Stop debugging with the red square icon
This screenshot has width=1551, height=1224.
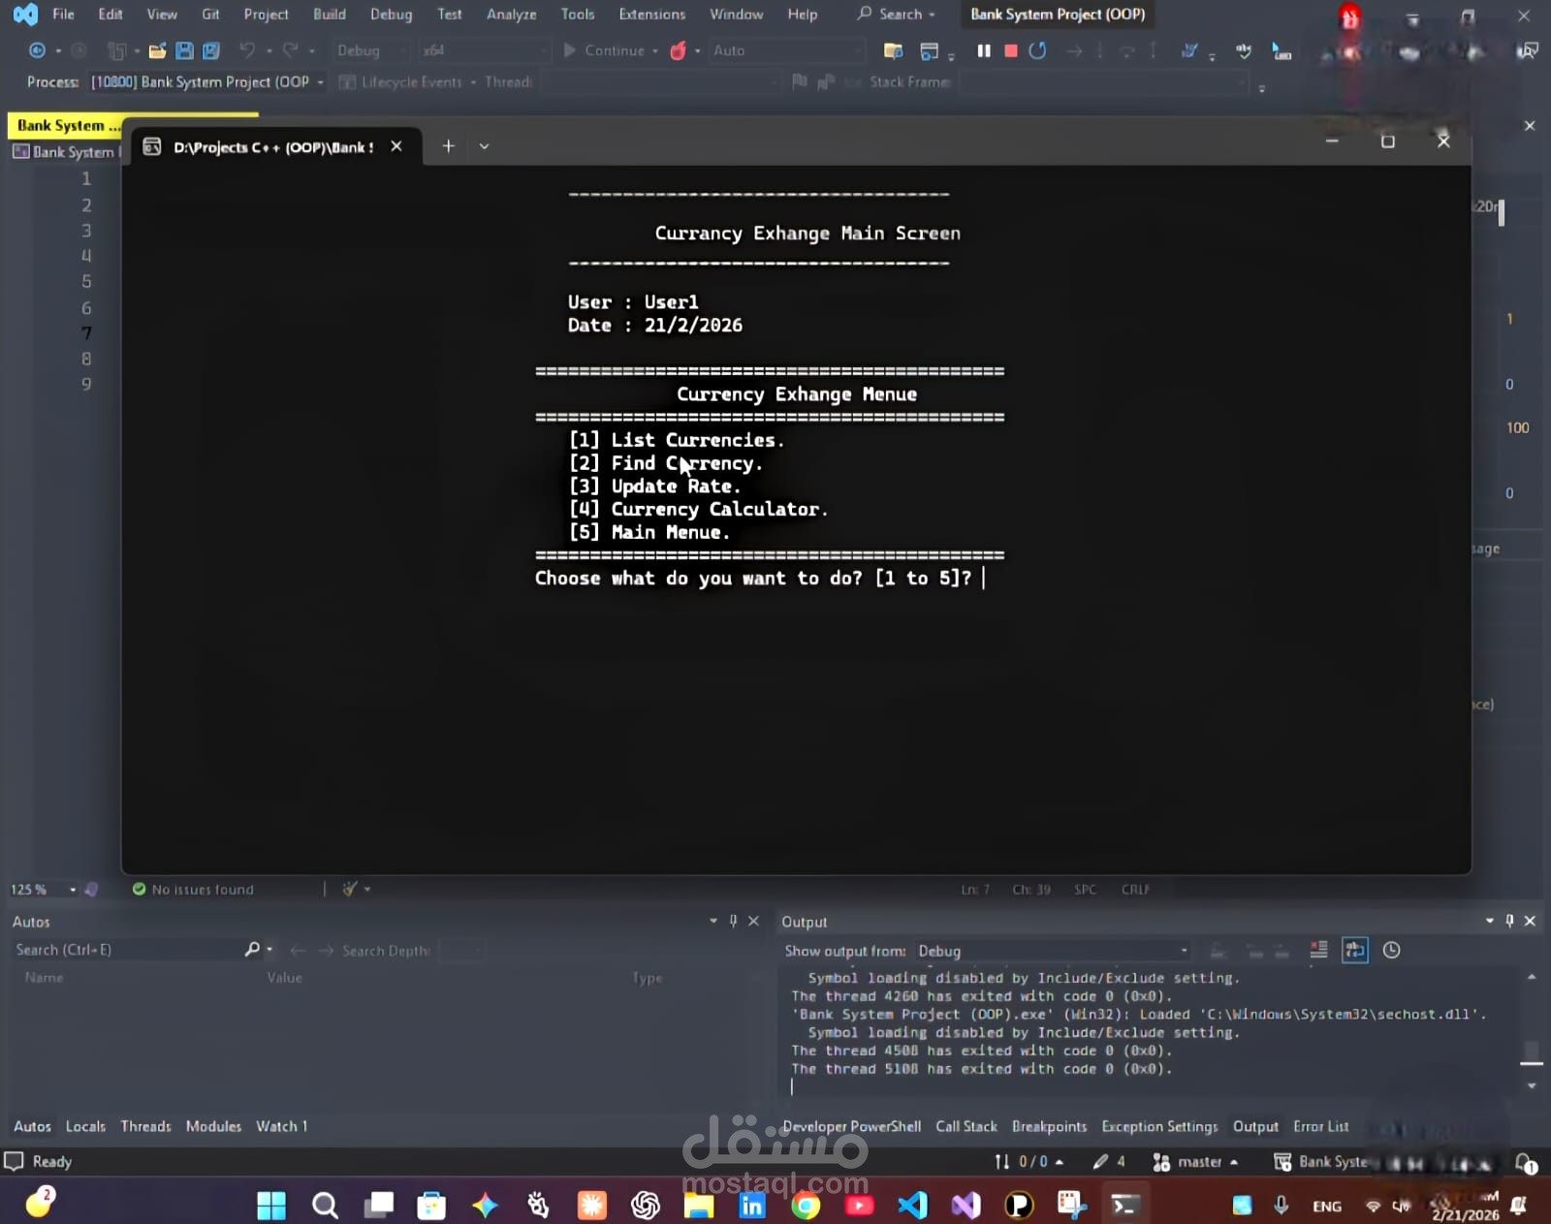1011,50
